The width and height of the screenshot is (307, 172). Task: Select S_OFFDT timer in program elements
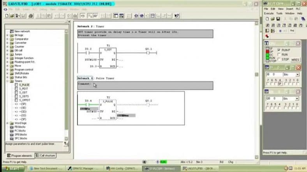click(x=25, y=100)
